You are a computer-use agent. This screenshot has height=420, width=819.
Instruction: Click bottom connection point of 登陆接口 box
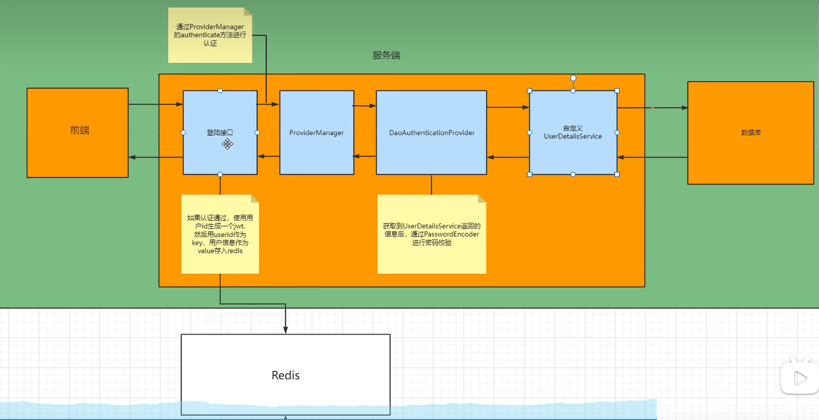tap(220, 174)
